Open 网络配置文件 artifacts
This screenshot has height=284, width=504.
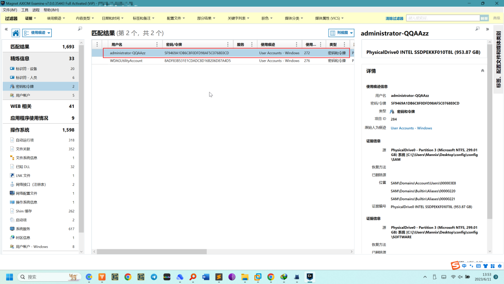[41, 193]
